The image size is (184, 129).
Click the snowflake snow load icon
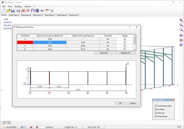52,11
